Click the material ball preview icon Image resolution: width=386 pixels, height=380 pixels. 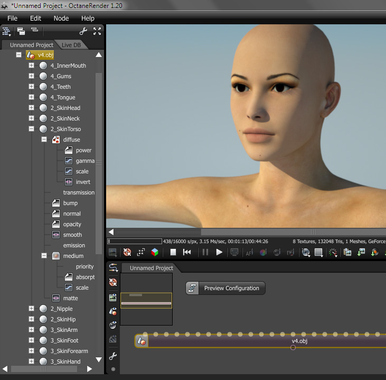tap(113, 325)
